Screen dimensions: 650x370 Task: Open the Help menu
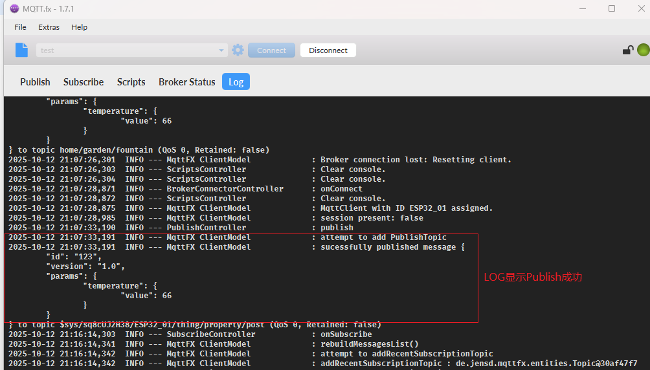point(79,27)
